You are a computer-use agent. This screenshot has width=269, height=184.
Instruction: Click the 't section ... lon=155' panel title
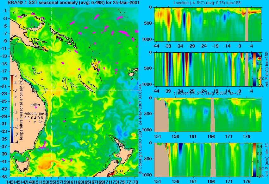click(x=208, y=3)
